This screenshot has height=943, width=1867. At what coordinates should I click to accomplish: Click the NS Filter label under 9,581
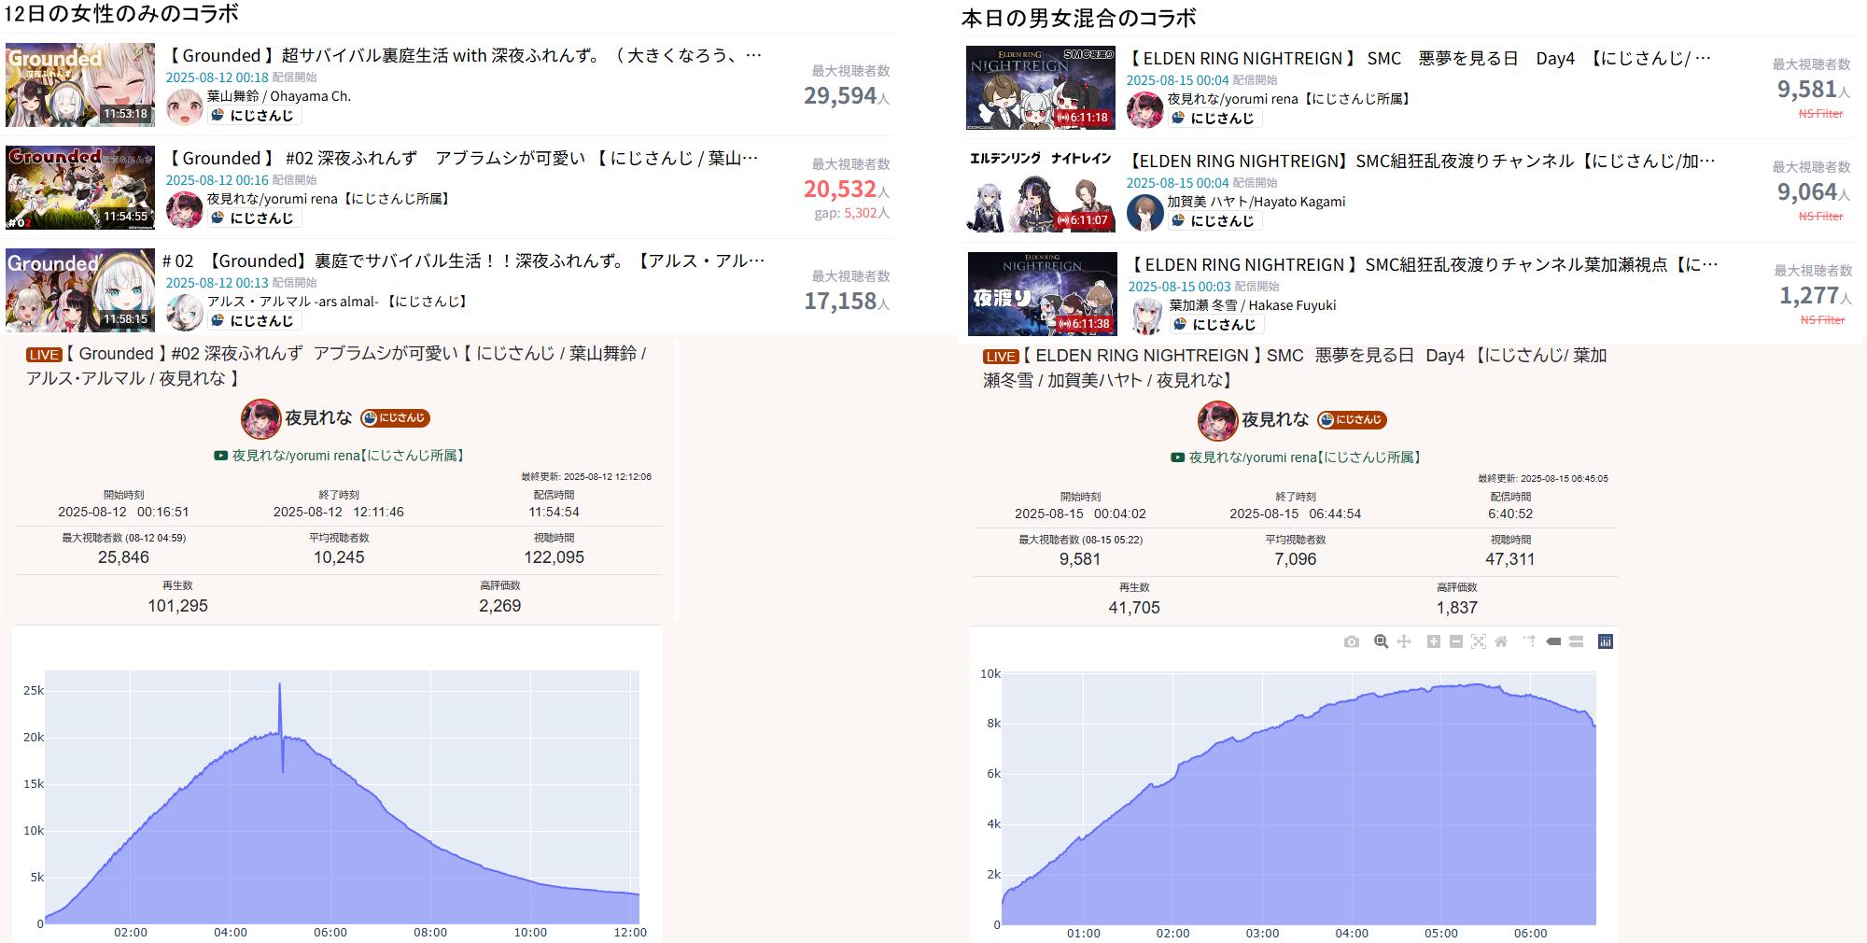(x=1820, y=114)
